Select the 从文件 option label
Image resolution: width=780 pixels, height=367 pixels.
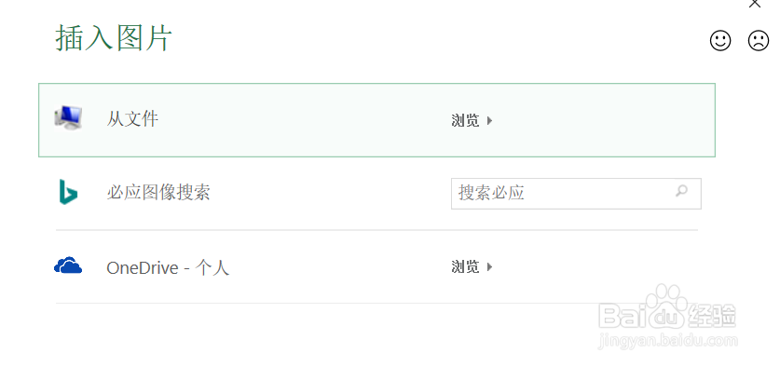132,119
